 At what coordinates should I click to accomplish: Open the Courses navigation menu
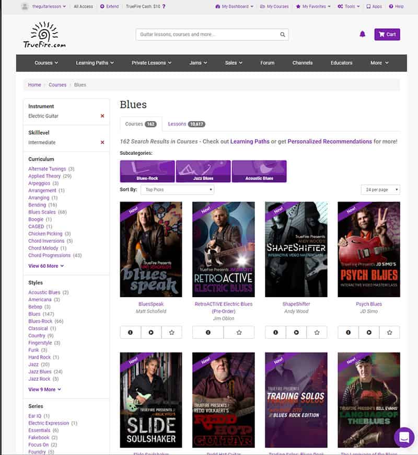click(x=46, y=63)
